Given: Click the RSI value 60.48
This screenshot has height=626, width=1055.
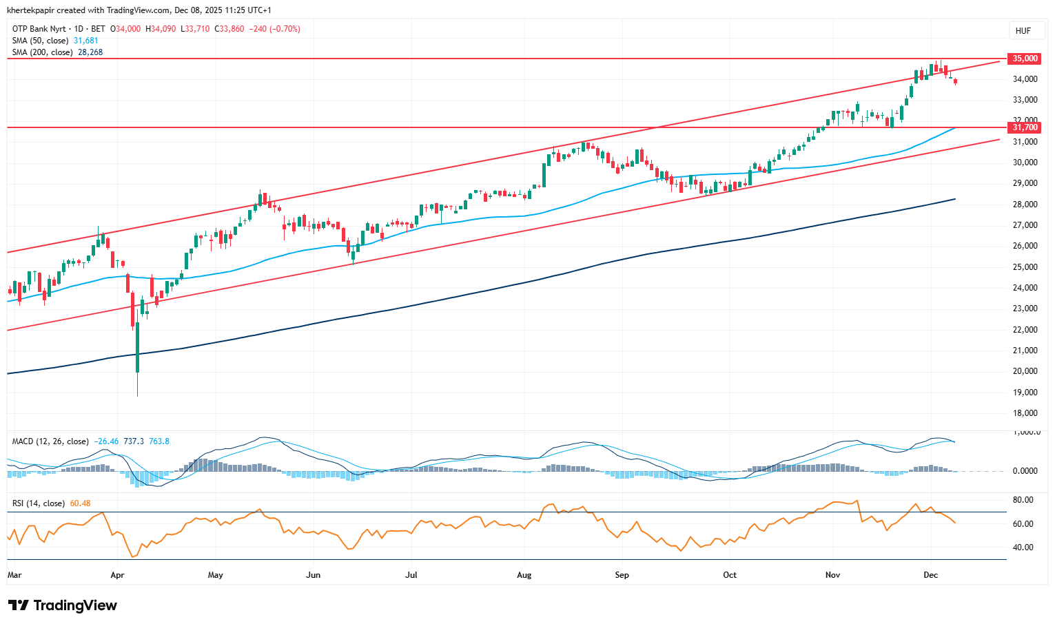Looking at the screenshot, I should 80,503.
